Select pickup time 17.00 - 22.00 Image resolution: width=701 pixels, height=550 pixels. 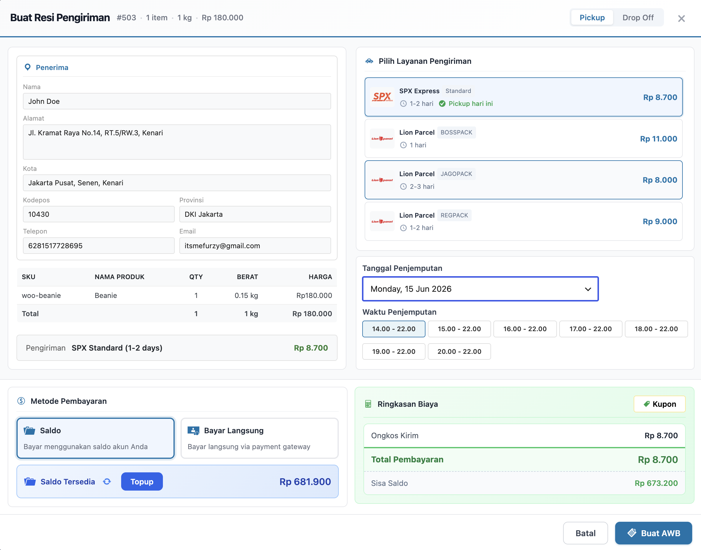pos(591,329)
